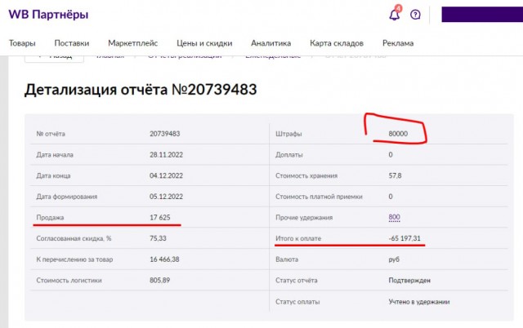
Task: Select the Статус оплаты value Учтено в удержании
Action: 419,302
